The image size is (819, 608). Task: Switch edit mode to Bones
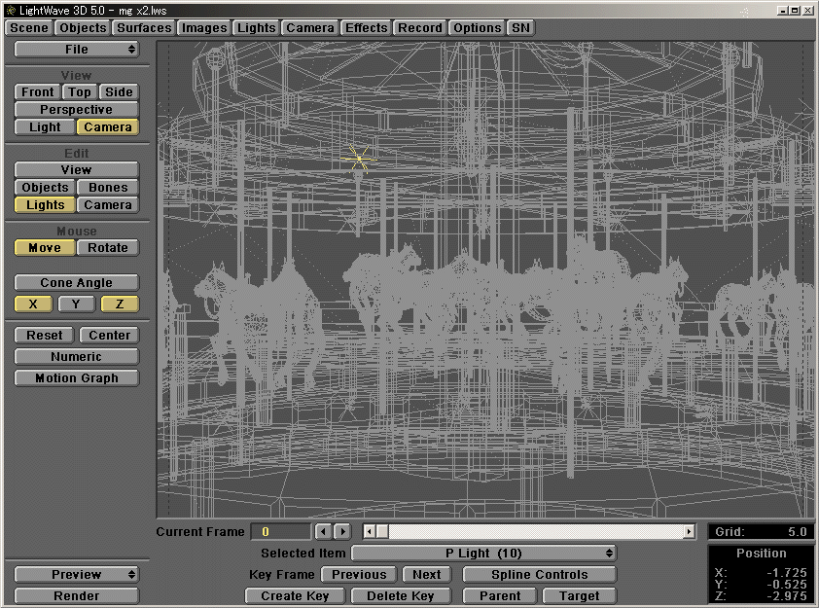(x=107, y=187)
